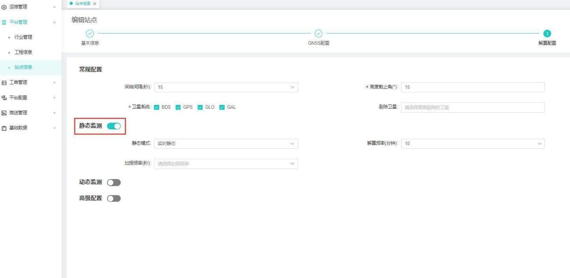
Task: Disable the 静态监测 toggle switch
Action: [x=114, y=126]
